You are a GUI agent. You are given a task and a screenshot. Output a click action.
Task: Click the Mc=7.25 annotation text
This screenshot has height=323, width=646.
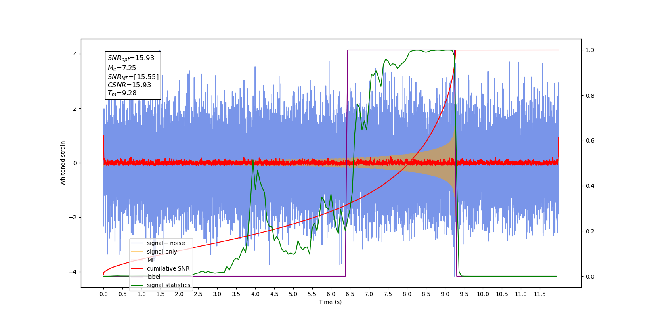[x=122, y=68]
